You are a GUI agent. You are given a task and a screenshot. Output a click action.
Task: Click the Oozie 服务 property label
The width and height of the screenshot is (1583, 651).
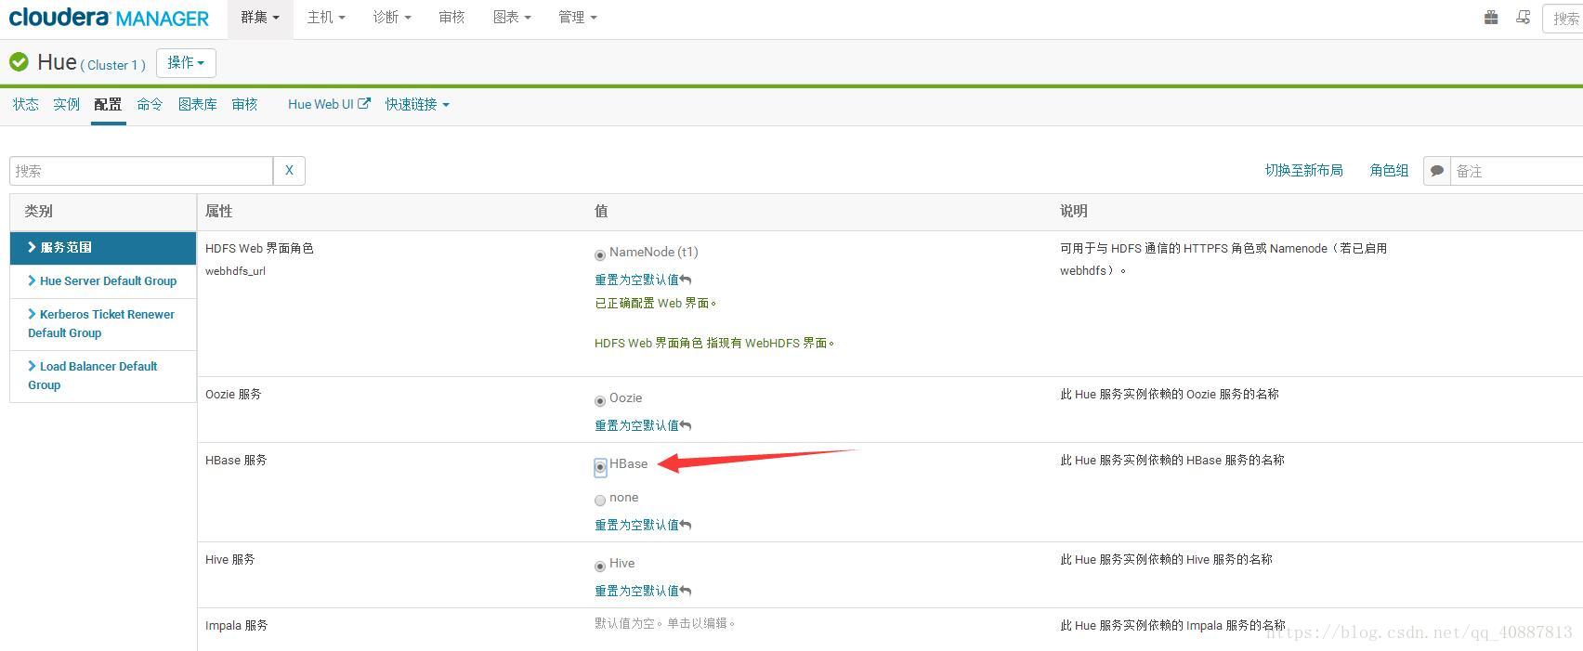(x=233, y=394)
